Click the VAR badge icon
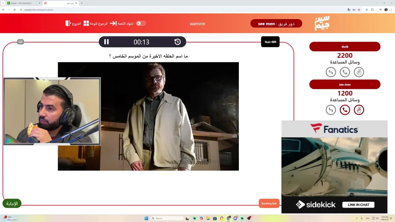 20,42
